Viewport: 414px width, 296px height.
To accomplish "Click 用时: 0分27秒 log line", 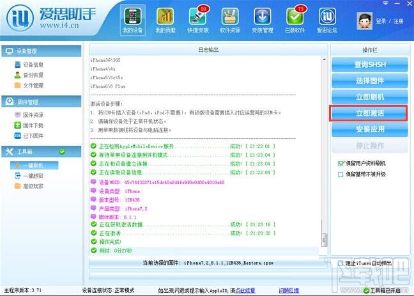I will [111, 251].
